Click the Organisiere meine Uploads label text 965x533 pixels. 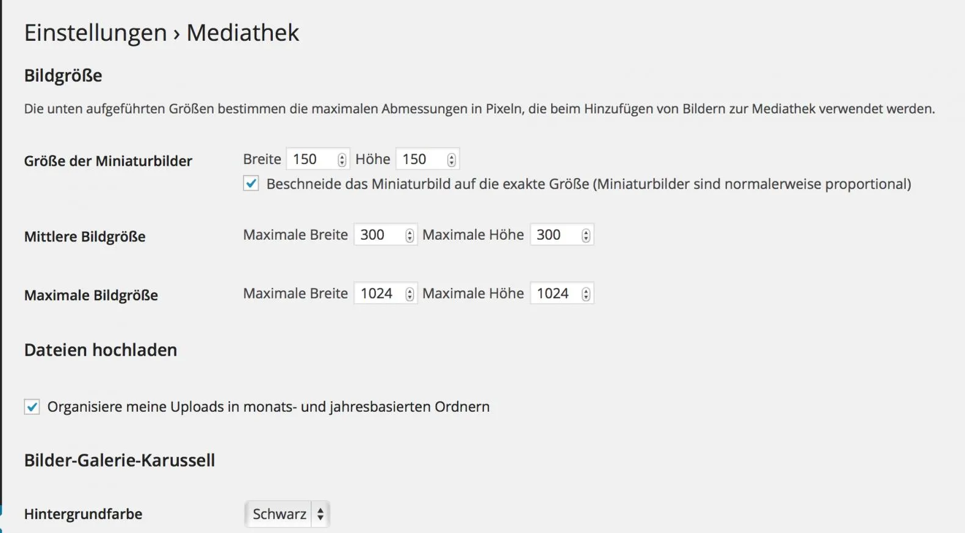[269, 407]
